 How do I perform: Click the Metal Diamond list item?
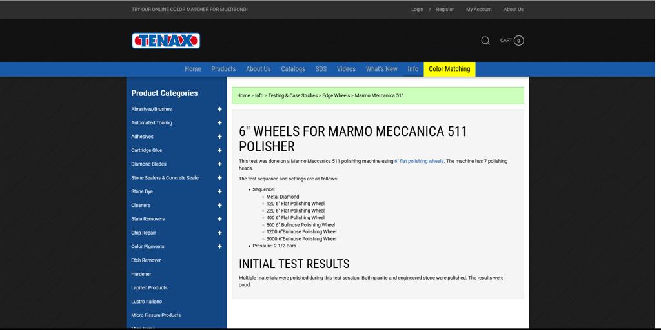coord(283,197)
